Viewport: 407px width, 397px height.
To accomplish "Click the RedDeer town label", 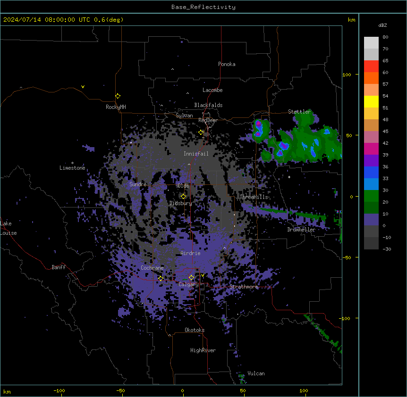I will point(208,120).
